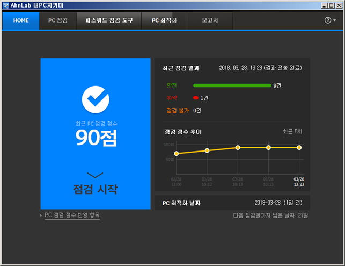Image resolution: width=345 pixels, height=266 pixels.
Task: Select the 취약 result label
Action: 172,98
